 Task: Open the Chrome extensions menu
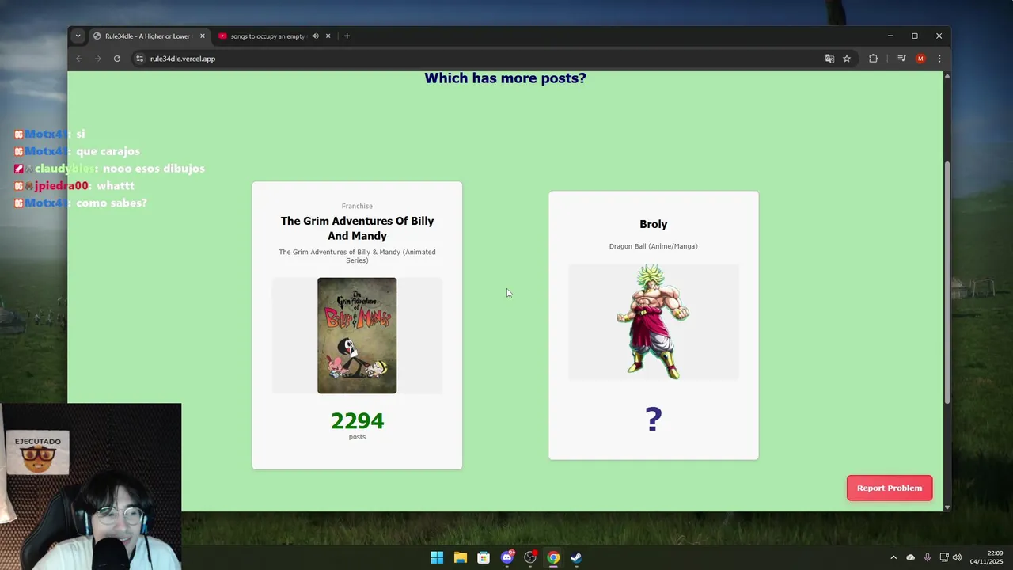point(874,59)
